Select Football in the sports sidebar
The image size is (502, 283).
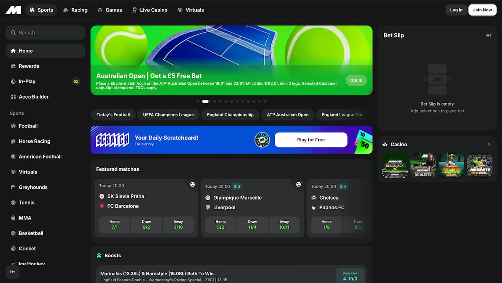[x=29, y=126]
